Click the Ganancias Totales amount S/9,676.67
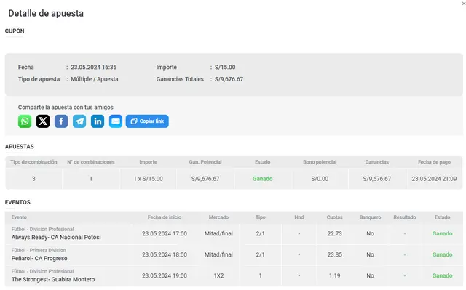Viewport: 466px width, 290px height. (229, 79)
